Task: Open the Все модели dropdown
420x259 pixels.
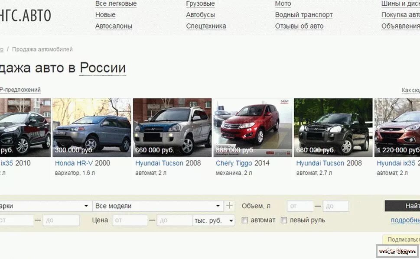Action: pyautogui.click(x=158, y=206)
